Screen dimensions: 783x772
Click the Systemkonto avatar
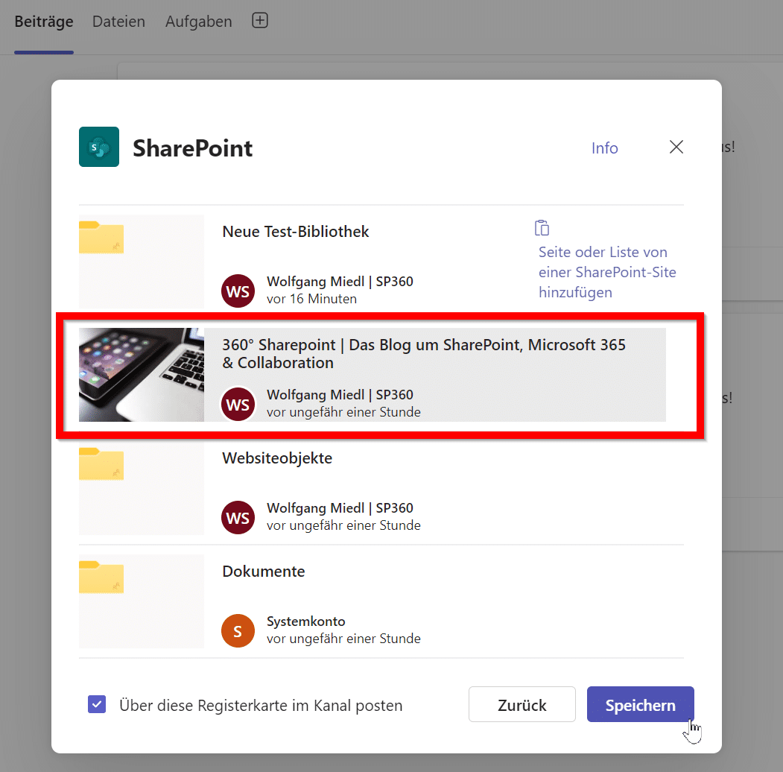(x=238, y=630)
